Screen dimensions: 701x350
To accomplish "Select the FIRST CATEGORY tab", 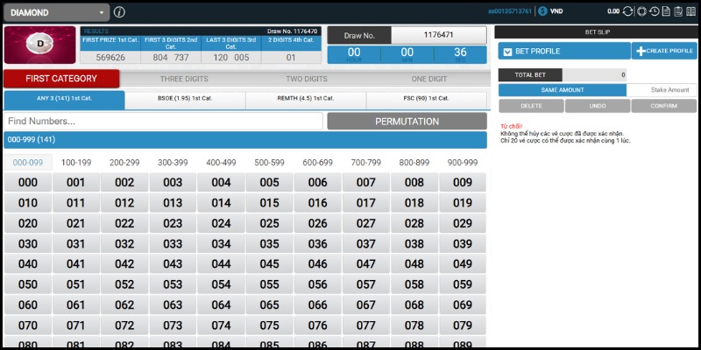I will (61, 79).
